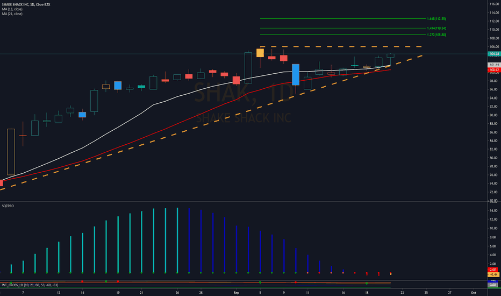Click the tall teal breakout candle before September 5
Viewport: 501px width, 296px height.
248,68
